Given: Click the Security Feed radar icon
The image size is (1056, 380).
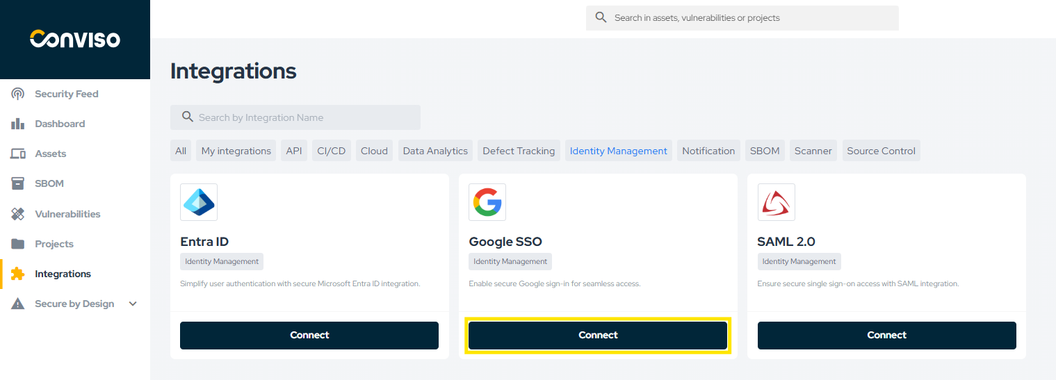Looking at the screenshot, I should 18,94.
